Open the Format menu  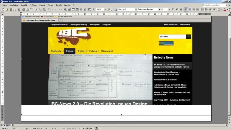(42, 5)
